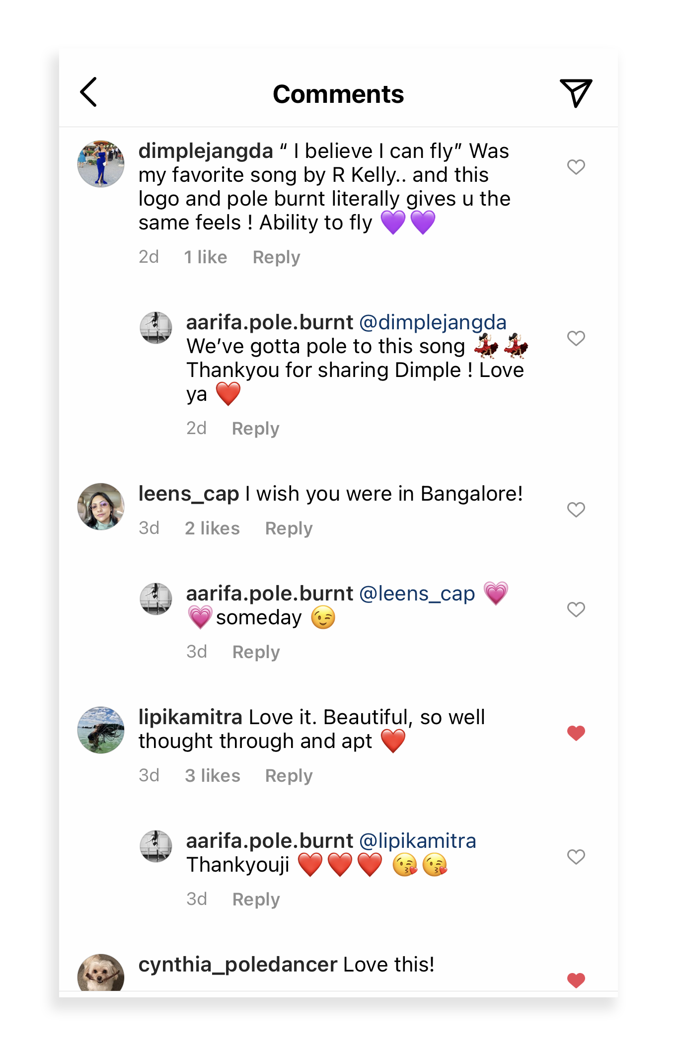This screenshot has width=677, height=1046.
Task: Unlike cynthia_poledancer's comment heart
Action: 576,980
